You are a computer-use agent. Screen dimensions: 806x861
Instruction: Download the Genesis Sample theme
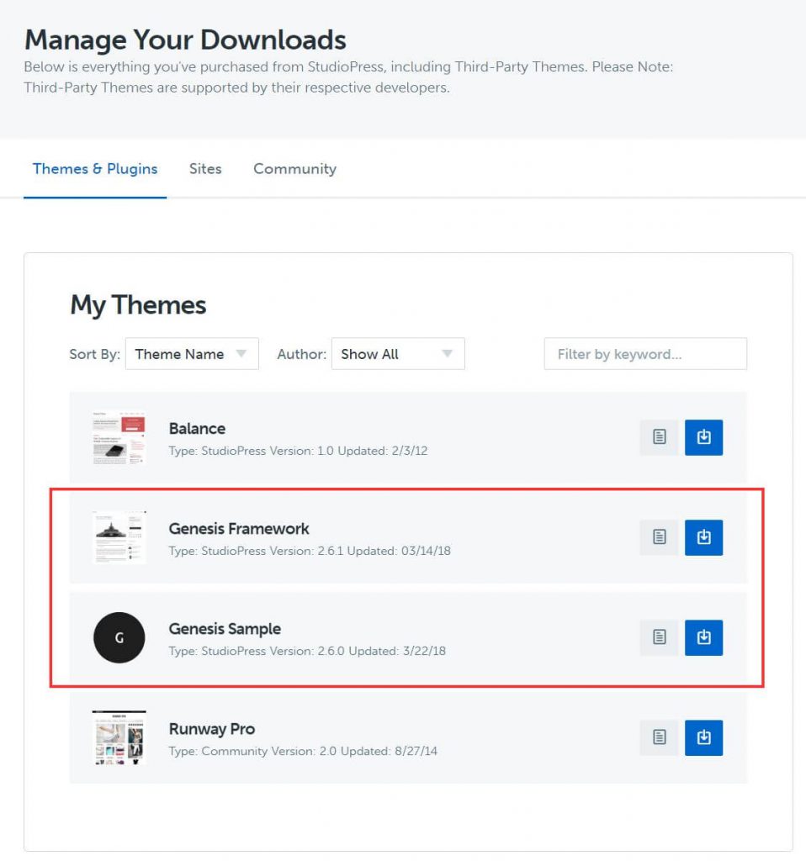(x=703, y=637)
